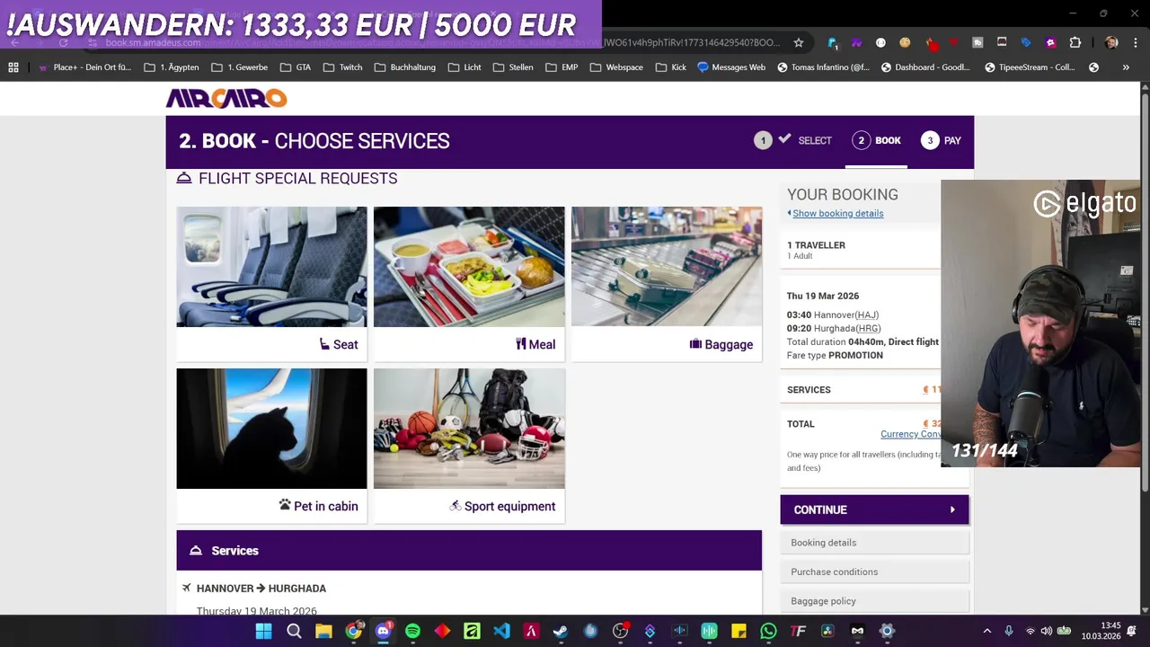Go to step 2 Book
This screenshot has height=647, width=1150.
(877, 140)
